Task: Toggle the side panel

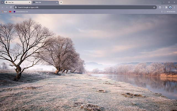Action: pyautogui.click(x=166, y=7)
